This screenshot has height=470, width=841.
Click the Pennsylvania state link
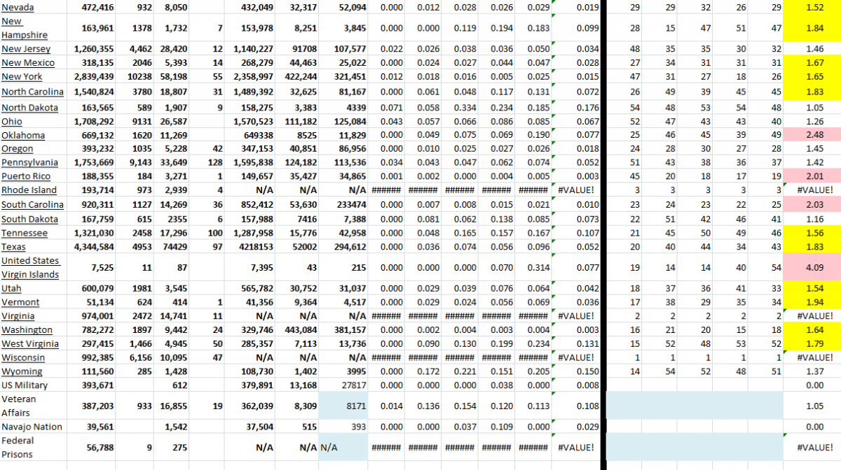[x=29, y=162]
